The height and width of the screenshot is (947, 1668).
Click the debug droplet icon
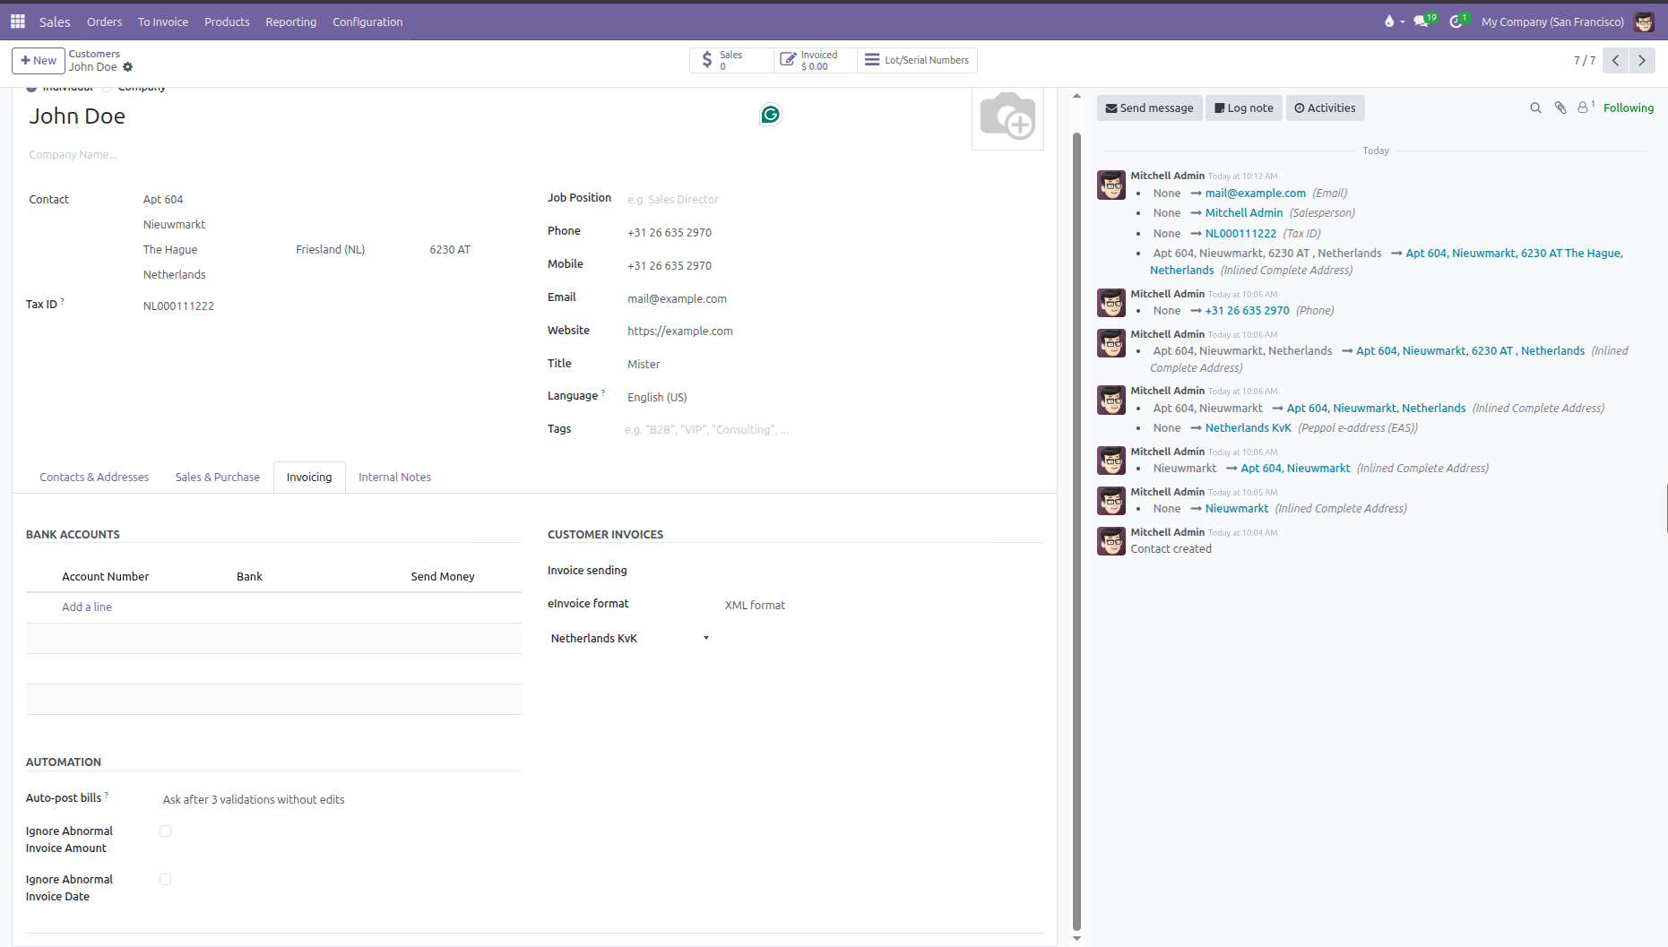pos(1389,21)
